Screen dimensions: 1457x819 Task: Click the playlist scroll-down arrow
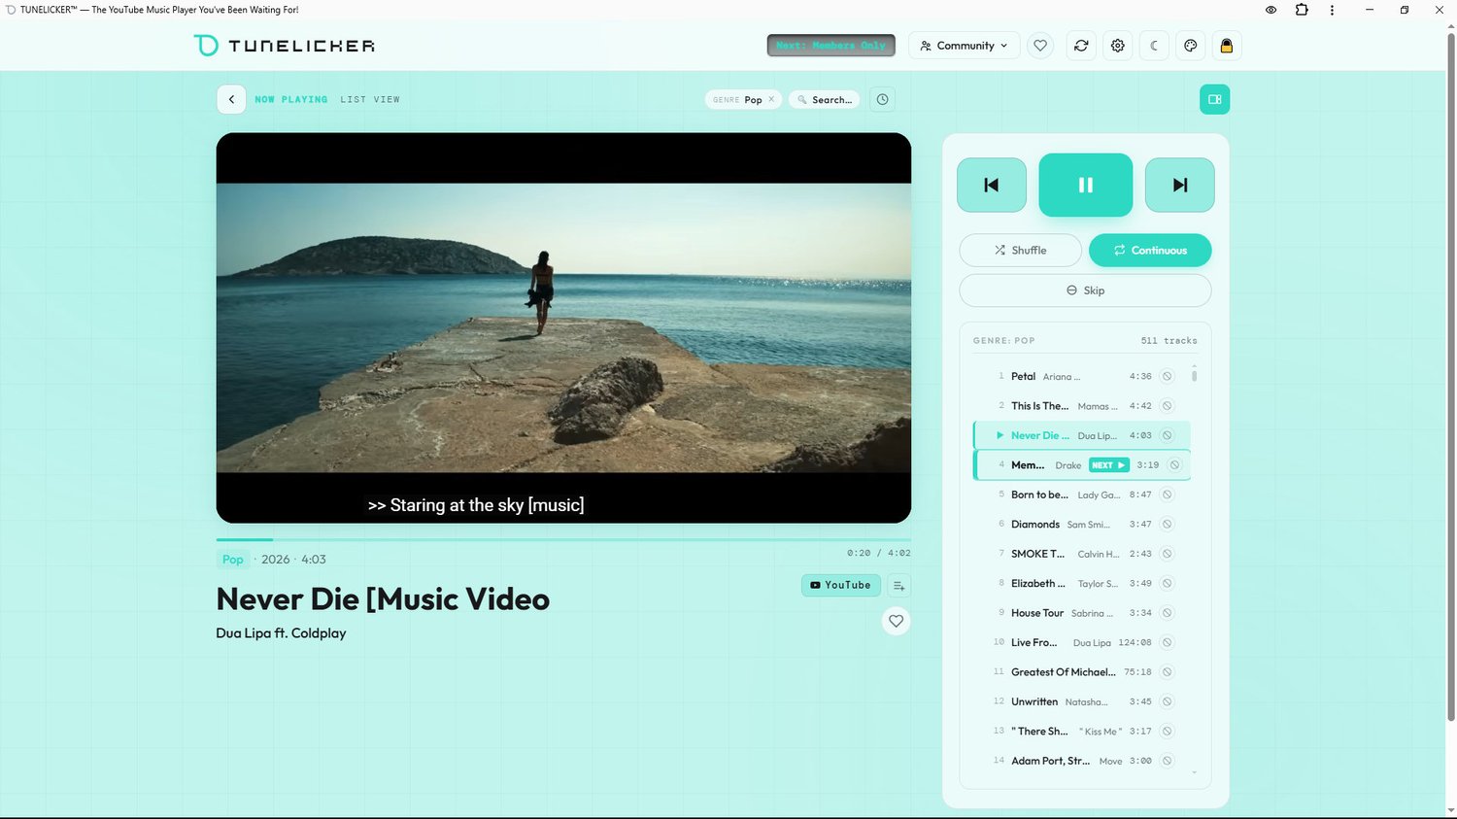point(1194,772)
